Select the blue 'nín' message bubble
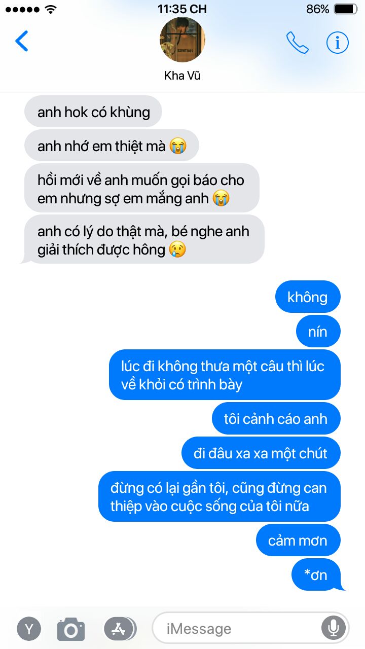 coord(318,331)
